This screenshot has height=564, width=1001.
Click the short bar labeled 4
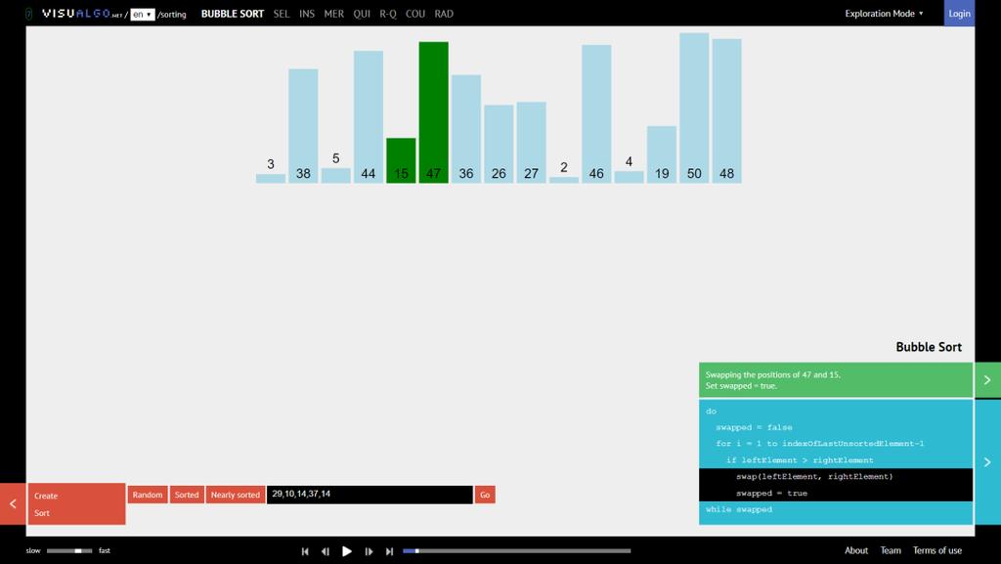tap(629, 177)
